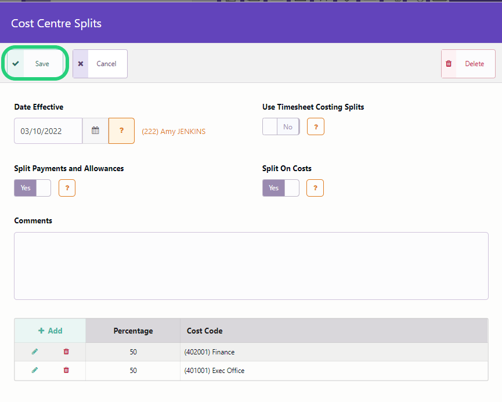Add a new cost centre split row

click(50, 331)
